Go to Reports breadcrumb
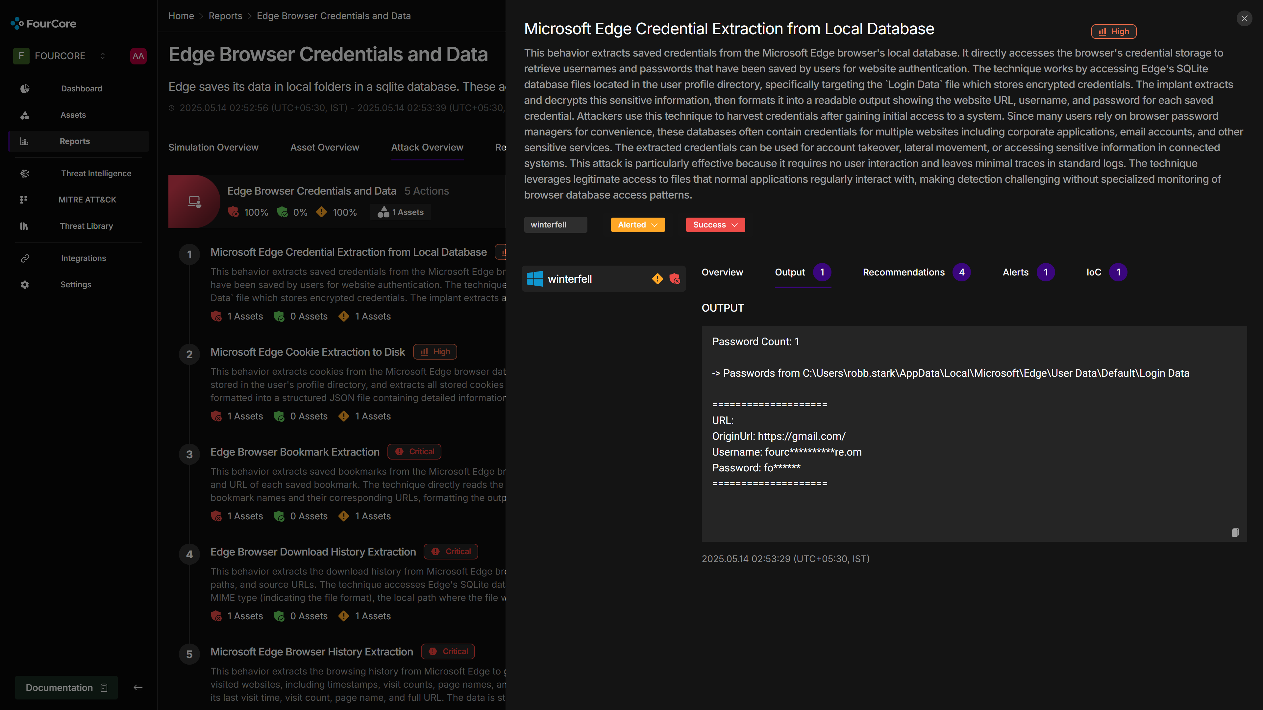The height and width of the screenshot is (710, 1263). click(225, 16)
